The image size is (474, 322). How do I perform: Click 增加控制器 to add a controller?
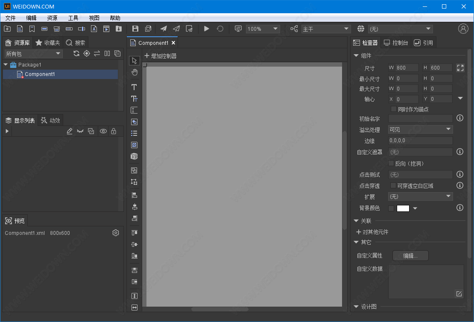[x=160, y=56]
